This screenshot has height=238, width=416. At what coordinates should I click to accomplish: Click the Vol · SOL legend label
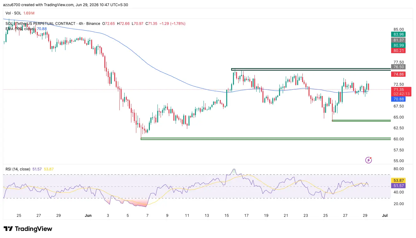14,13
